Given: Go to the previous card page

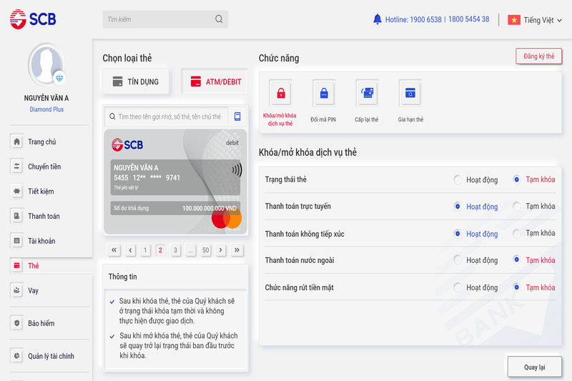Looking at the screenshot, I should pyautogui.click(x=130, y=250).
